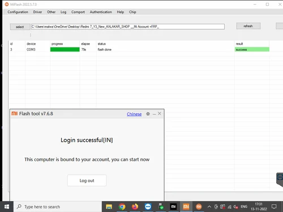Click the id column header
The height and width of the screenshot is (212, 283).
point(11,44)
